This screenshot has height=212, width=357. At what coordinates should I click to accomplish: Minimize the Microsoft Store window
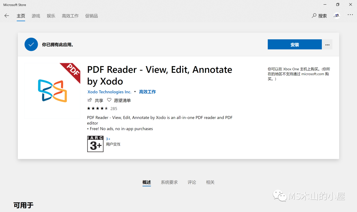pos(325,5)
